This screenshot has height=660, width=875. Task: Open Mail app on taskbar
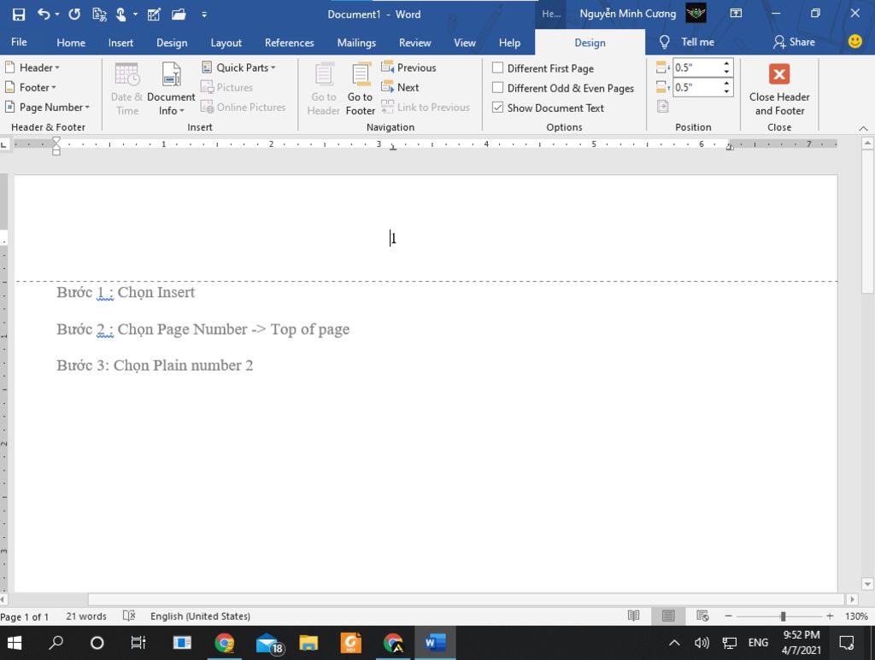click(269, 643)
